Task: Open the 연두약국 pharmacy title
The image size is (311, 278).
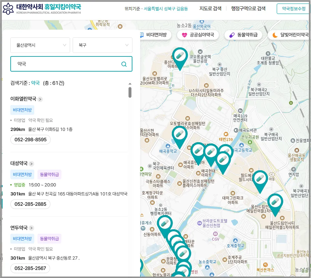Action: 19,228
